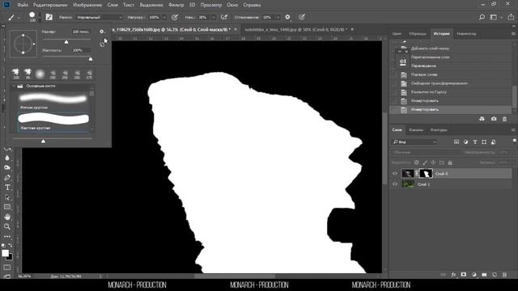Add layer mask icon in Layers footer

tap(464, 275)
